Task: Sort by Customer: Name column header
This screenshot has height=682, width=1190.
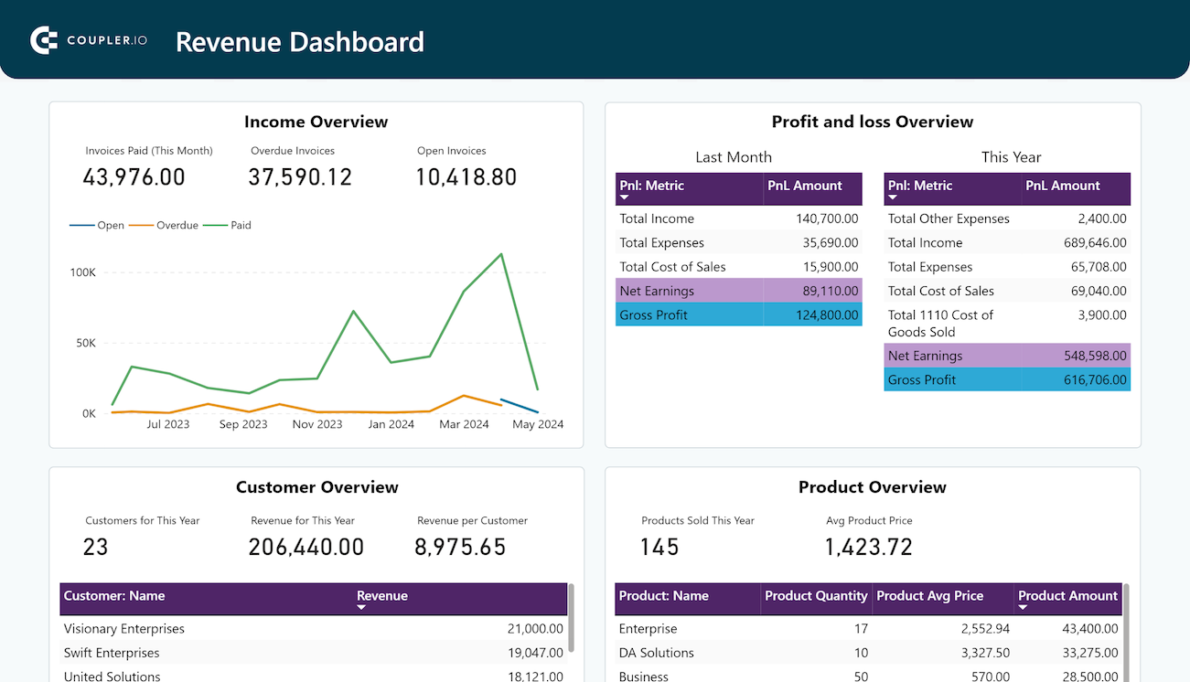Action: pyautogui.click(x=114, y=596)
